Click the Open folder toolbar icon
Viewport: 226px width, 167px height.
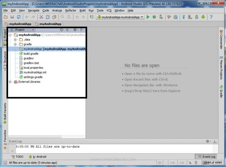tap(6, 17)
